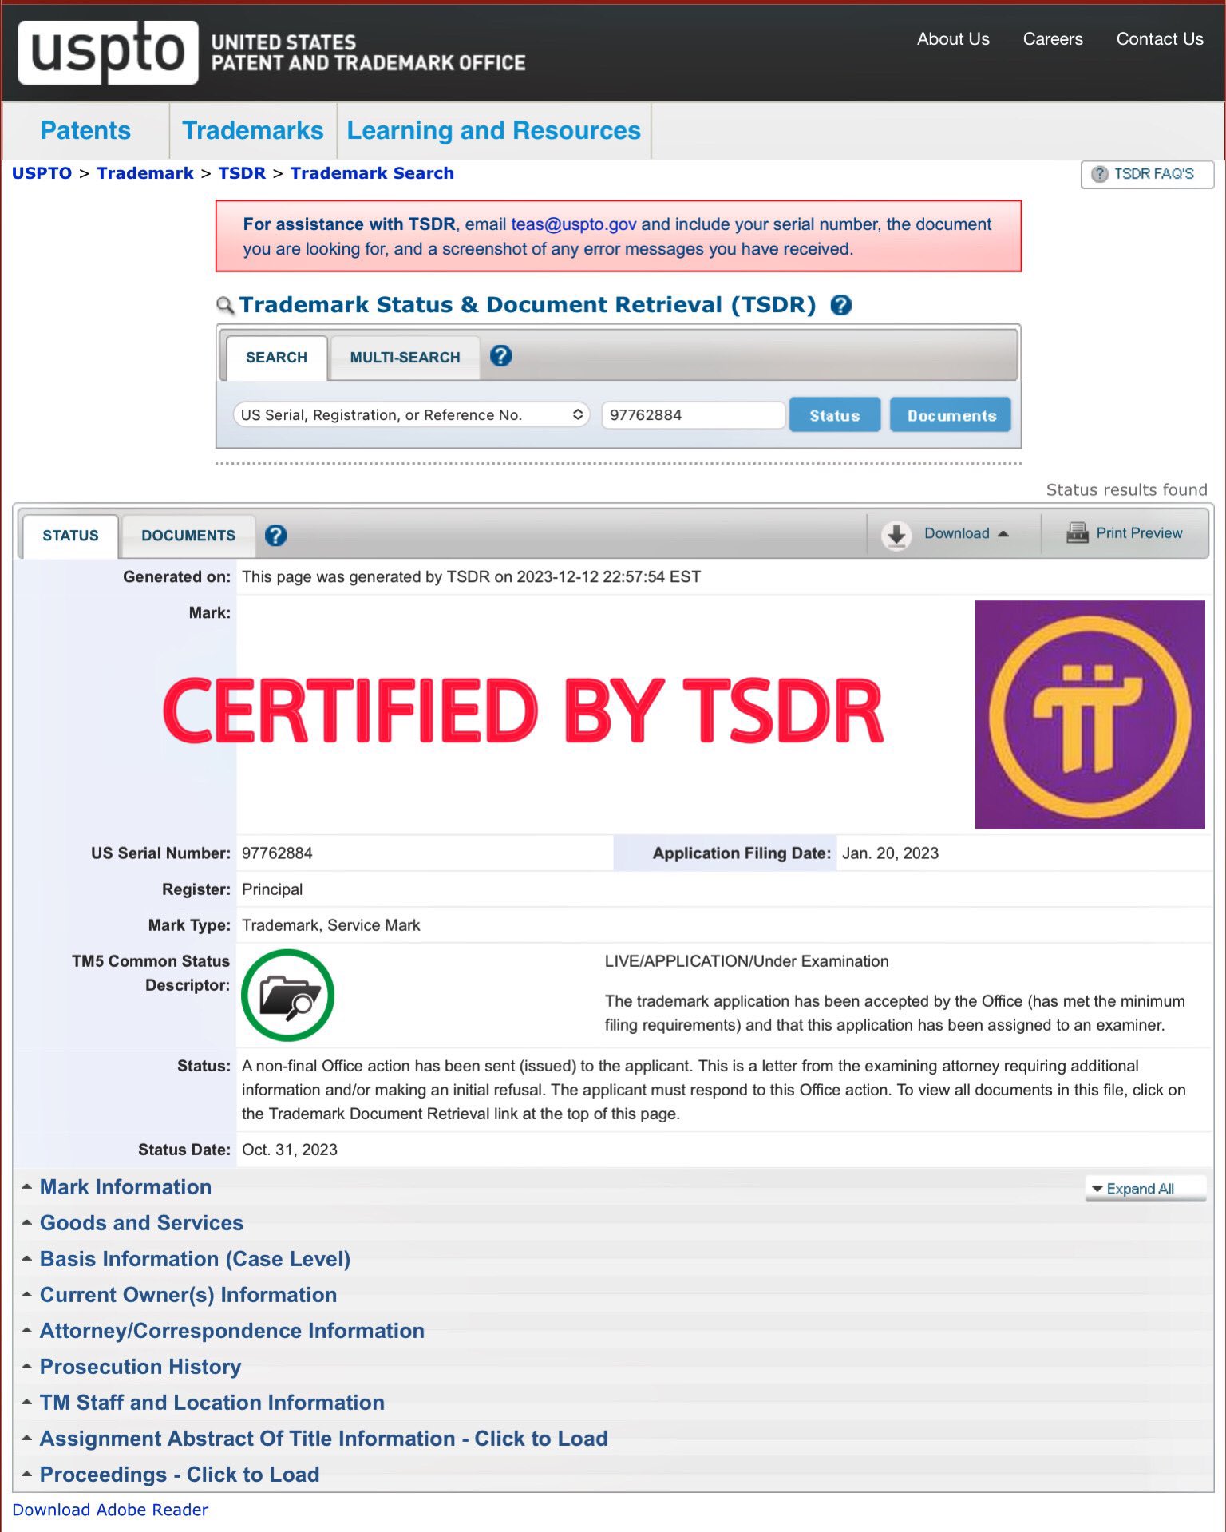Viewport: 1226px width, 1532px height.
Task: Expand Prosecution History section
Action: (x=140, y=1367)
